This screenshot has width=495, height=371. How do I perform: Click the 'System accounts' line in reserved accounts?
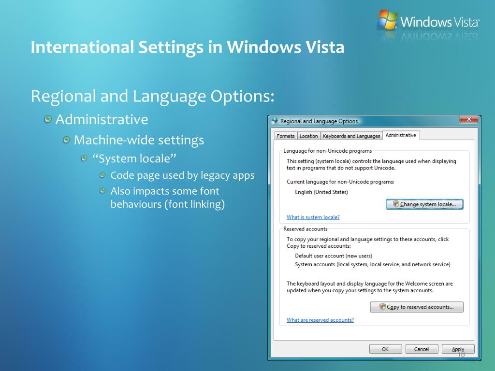tap(373, 264)
